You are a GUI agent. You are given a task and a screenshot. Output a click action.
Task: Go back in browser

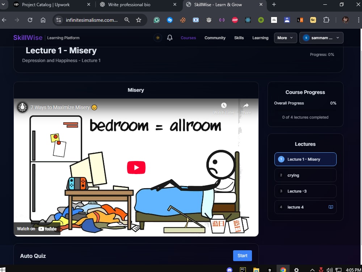pos(4,20)
